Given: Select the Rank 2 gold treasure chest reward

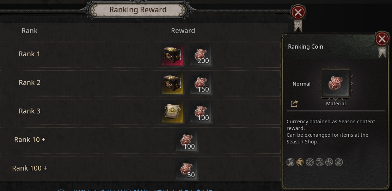Looking at the screenshot, I should click(172, 84).
